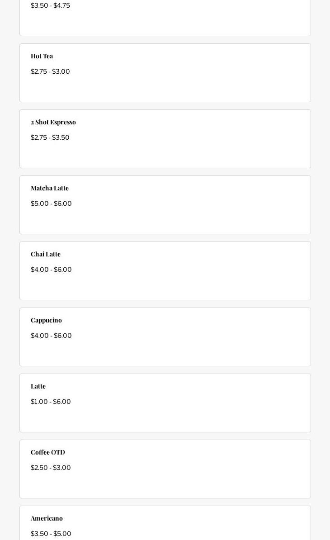
Task: Click the Hot Tea item title
Action: click(42, 56)
